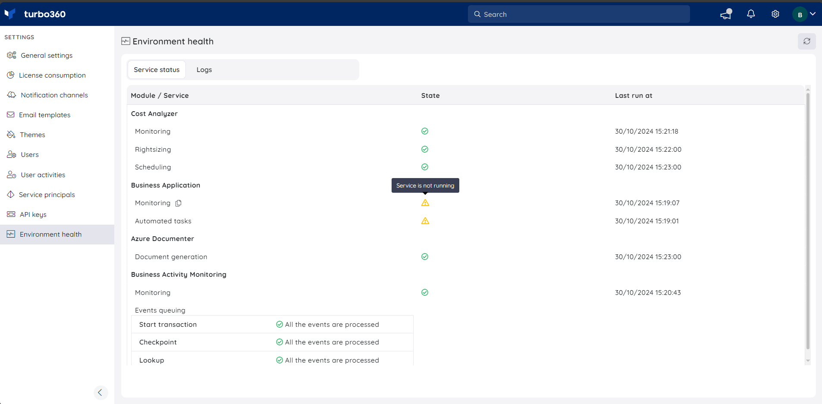Click the Start transaction row label
This screenshot has width=822, height=404.
168,324
